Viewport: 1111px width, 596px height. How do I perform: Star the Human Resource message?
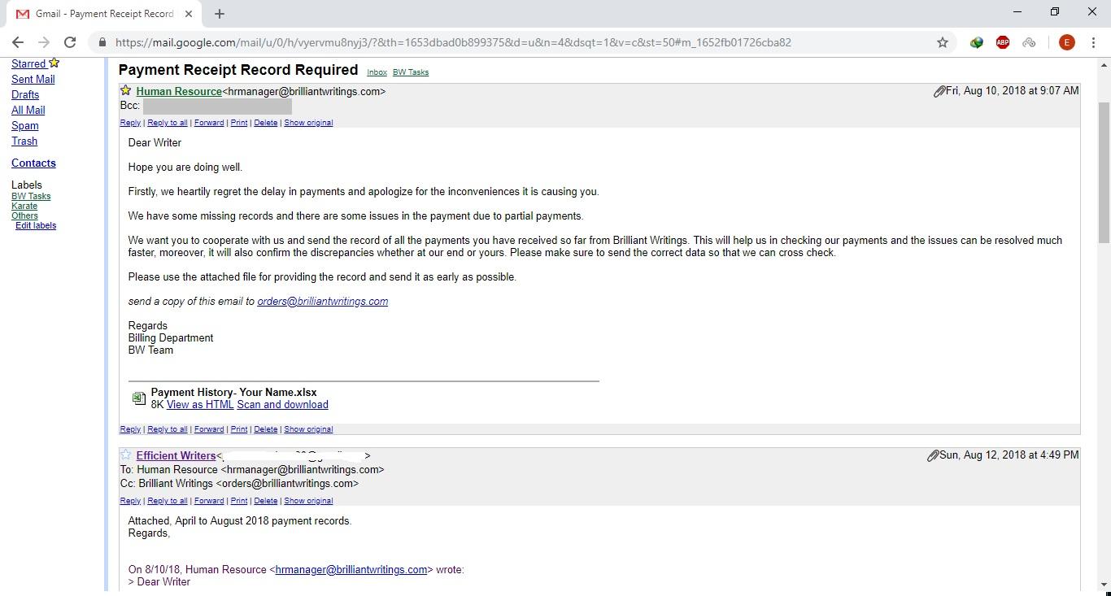(x=126, y=90)
